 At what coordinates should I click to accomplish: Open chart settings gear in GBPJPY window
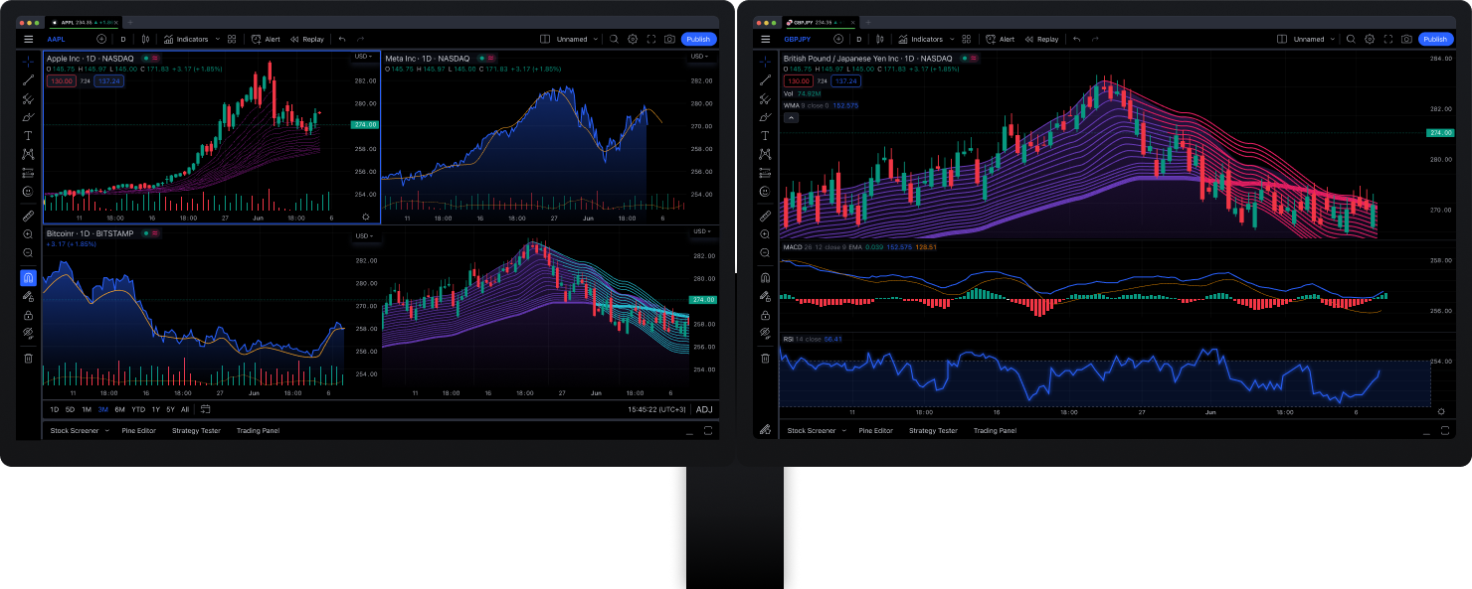(1370, 39)
